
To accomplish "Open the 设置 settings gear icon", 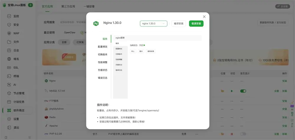I will (x=9, y=119).
